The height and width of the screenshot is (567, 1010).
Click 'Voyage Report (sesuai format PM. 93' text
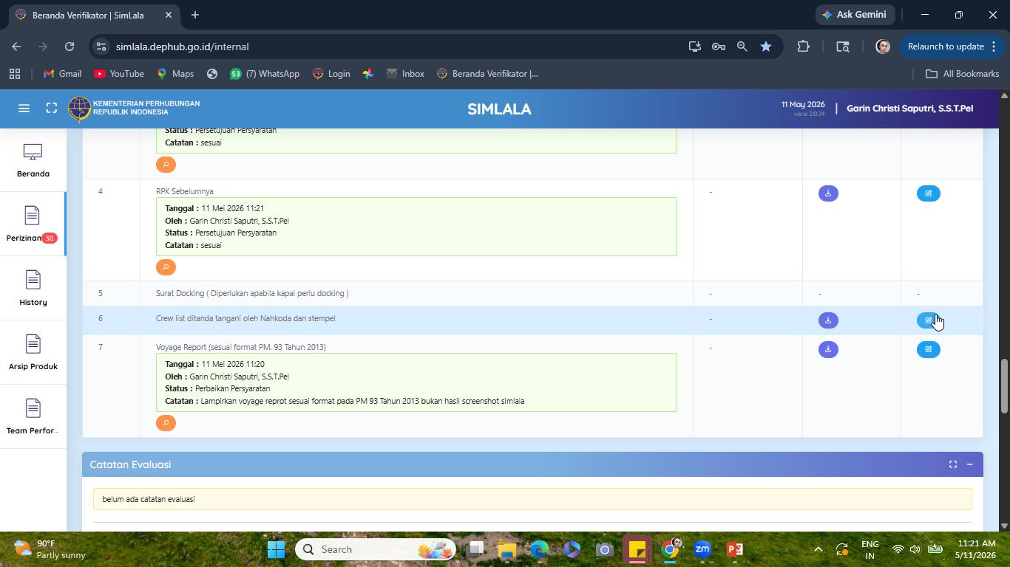(x=241, y=347)
